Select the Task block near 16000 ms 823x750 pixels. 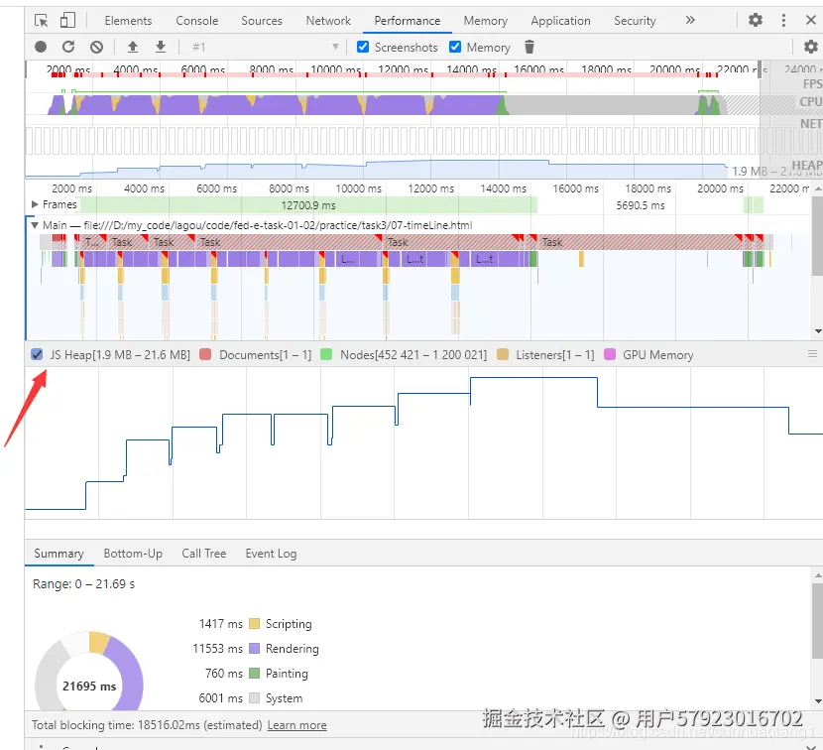(640, 242)
